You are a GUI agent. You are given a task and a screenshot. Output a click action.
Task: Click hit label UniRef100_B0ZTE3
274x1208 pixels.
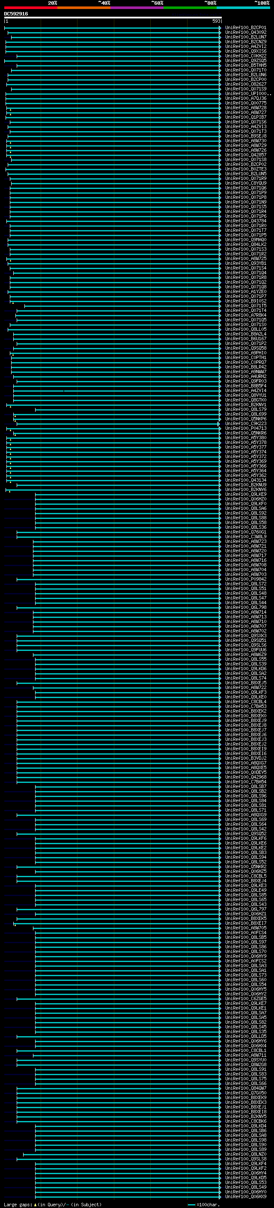pyautogui.click(x=245, y=169)
